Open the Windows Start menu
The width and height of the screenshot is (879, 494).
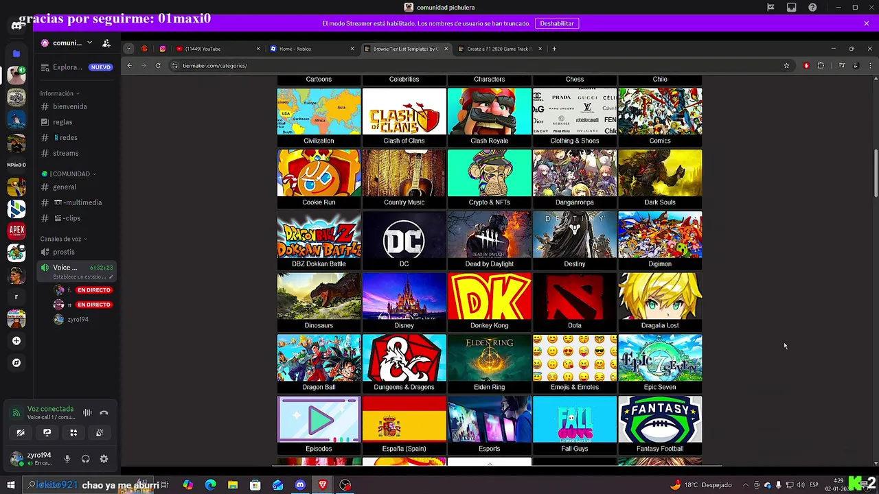[11, 485]
